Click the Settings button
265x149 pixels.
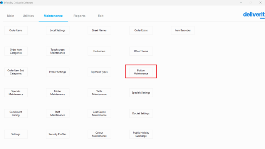[x=16, y=134]
